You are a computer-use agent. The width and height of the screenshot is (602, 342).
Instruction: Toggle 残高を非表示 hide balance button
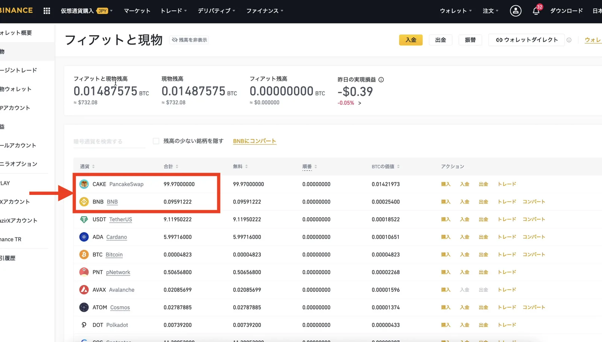[x=189, y=40]
